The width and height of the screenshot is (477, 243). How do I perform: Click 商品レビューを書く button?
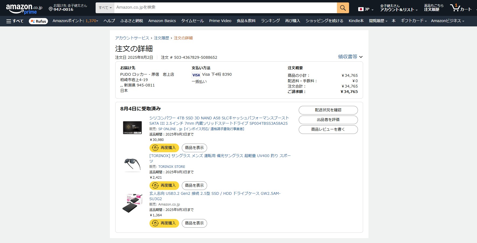pyautogui.click(x=328, y=130)
